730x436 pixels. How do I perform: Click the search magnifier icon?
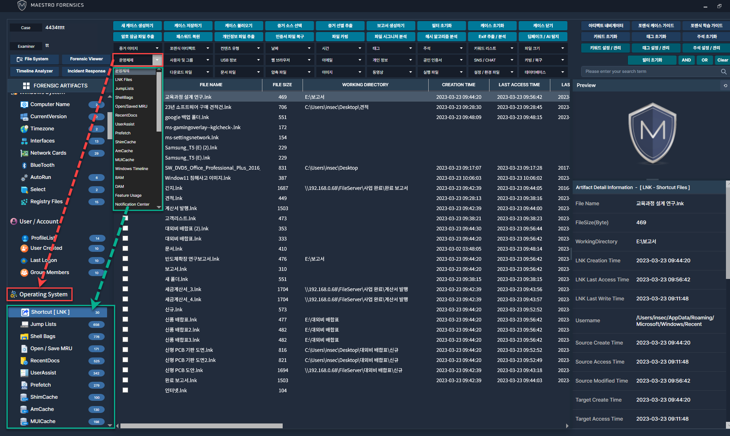pos(724,72)
